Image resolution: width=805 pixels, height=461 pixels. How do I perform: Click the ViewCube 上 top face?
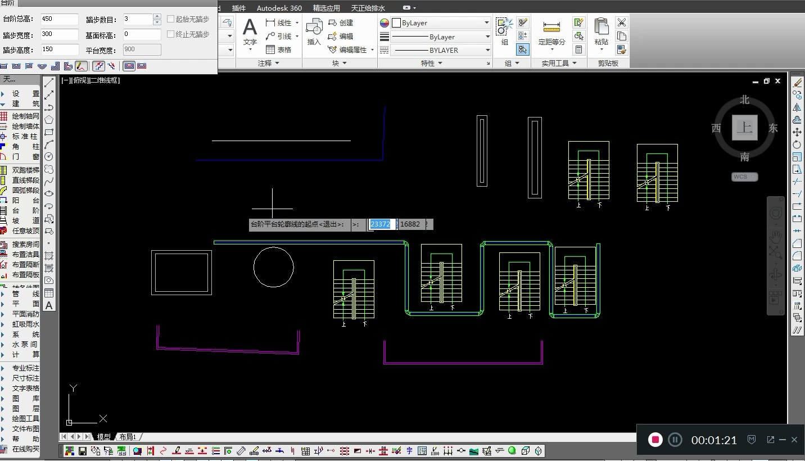(x=745, y=128)
